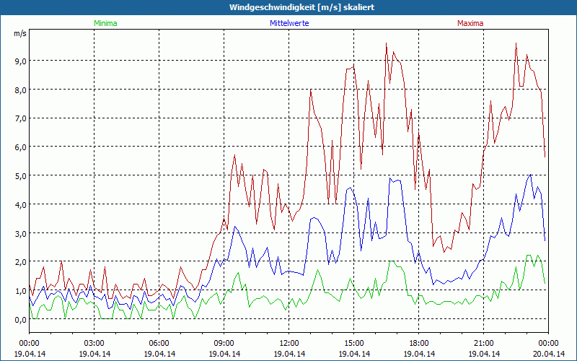Click the 3,0 y-axis value
This screenshot has width=577, height=361.
(21, 233)
